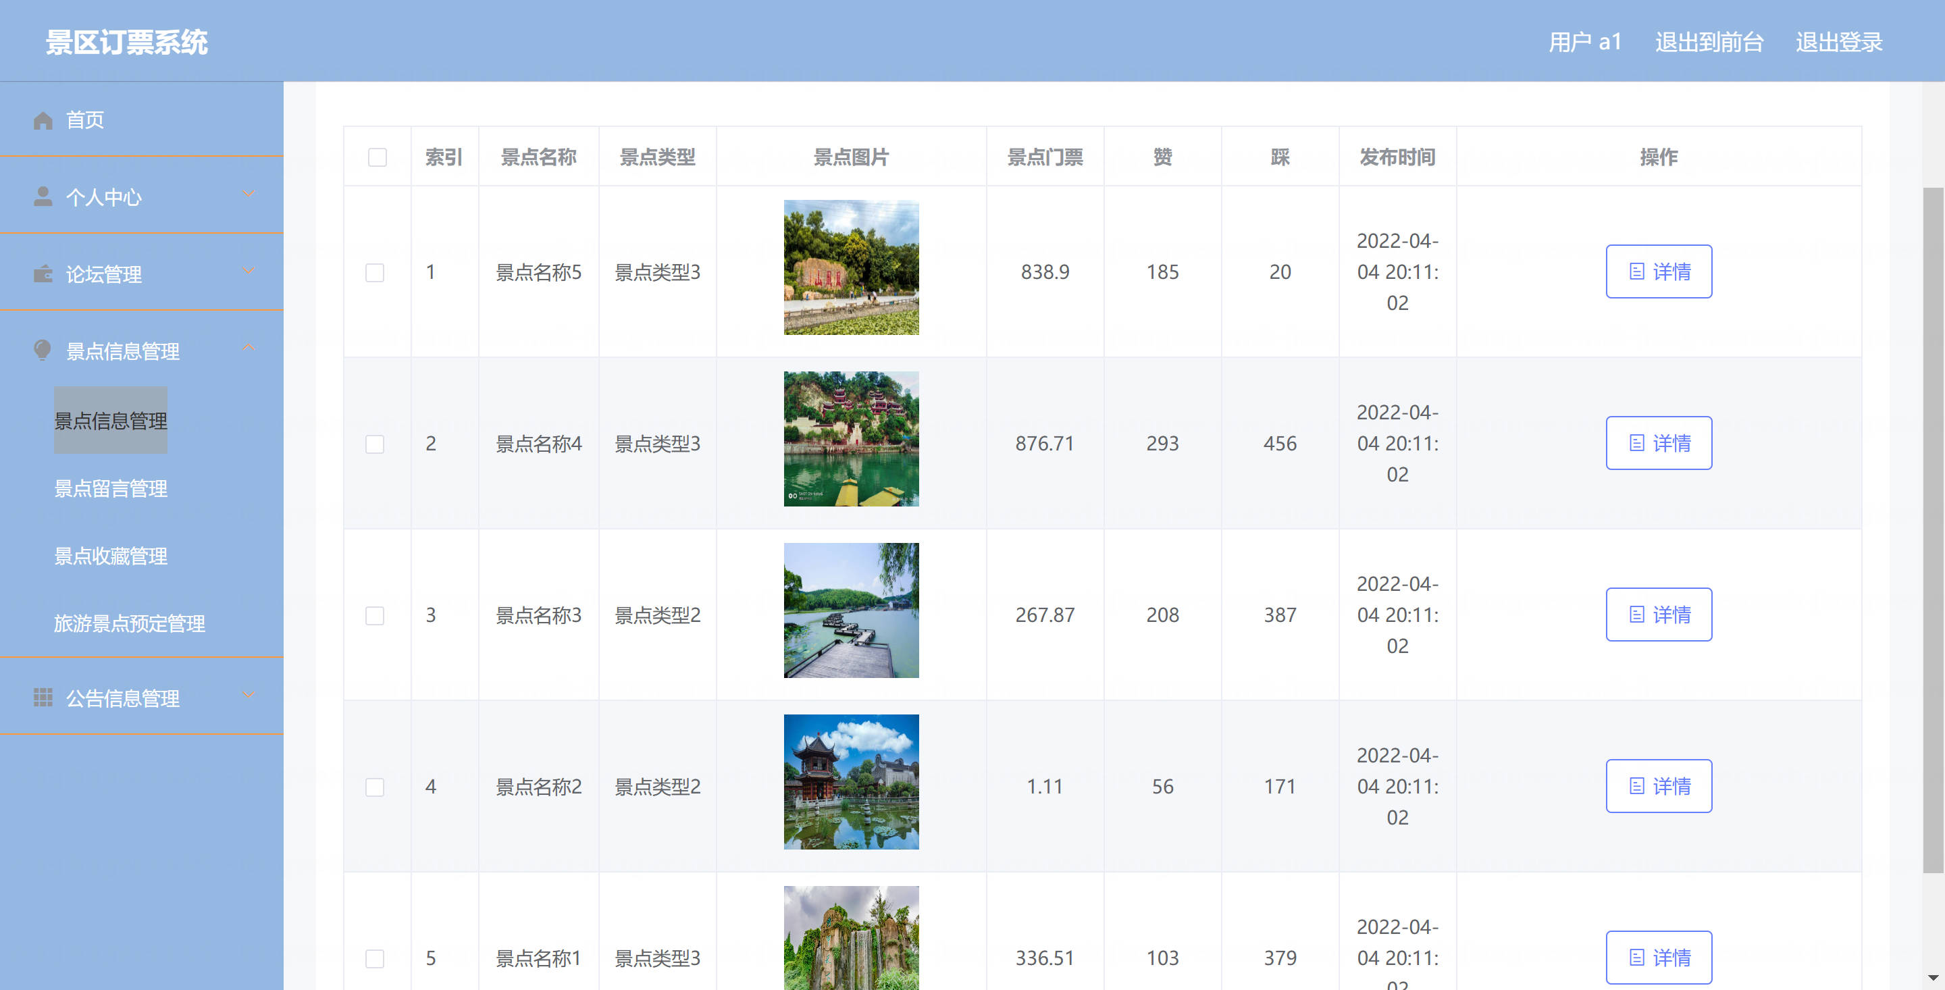Click the 景点类型2 cell in 景点名称3 row
Image resolution: width=1945 pixels, height=990 pixels.
[x=657, y=615]
